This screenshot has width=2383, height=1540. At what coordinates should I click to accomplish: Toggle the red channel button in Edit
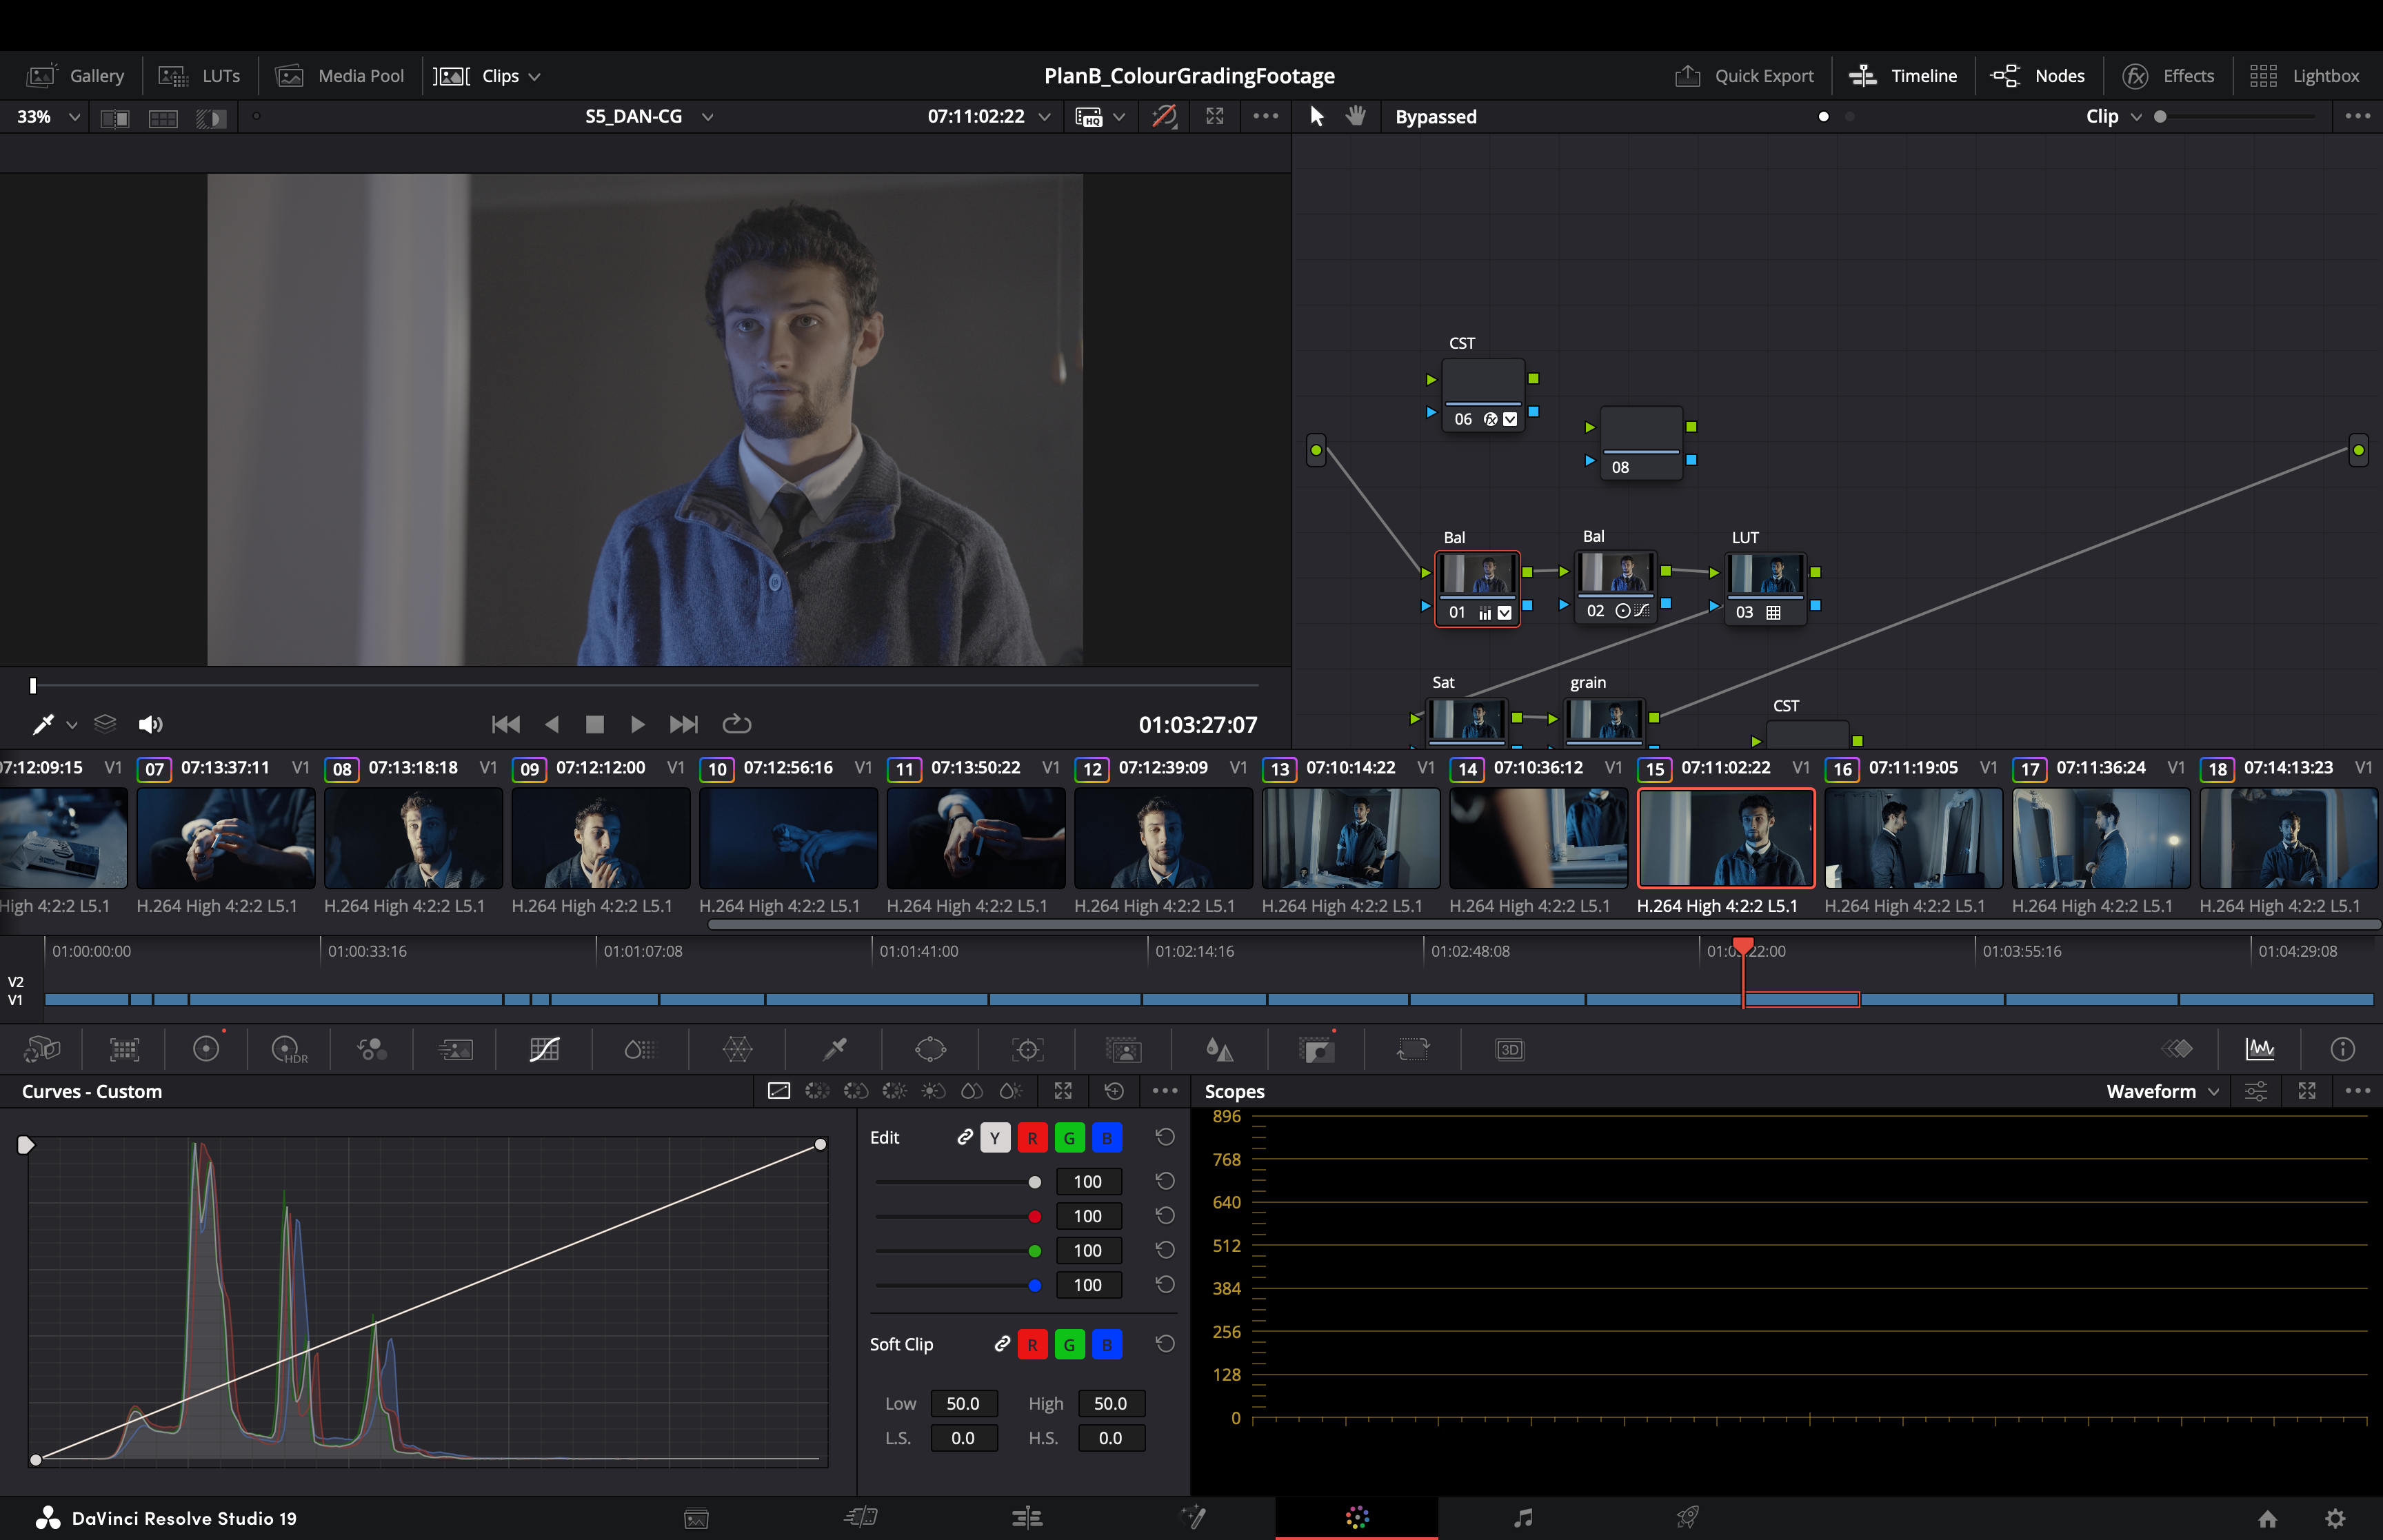[x=1032, y=1138]
